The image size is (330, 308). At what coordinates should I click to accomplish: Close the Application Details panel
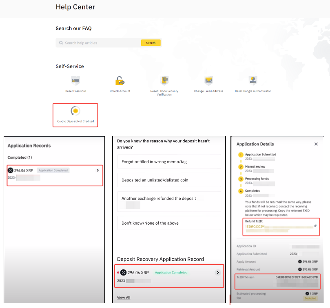pos(316,144)
